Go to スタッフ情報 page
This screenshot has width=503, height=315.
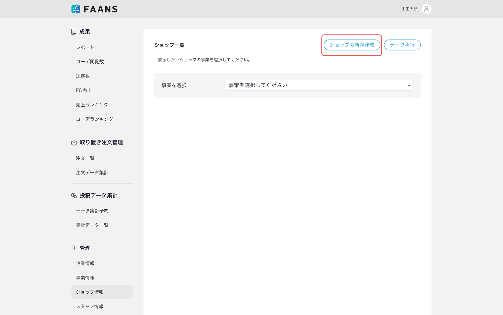coord(90,306)
